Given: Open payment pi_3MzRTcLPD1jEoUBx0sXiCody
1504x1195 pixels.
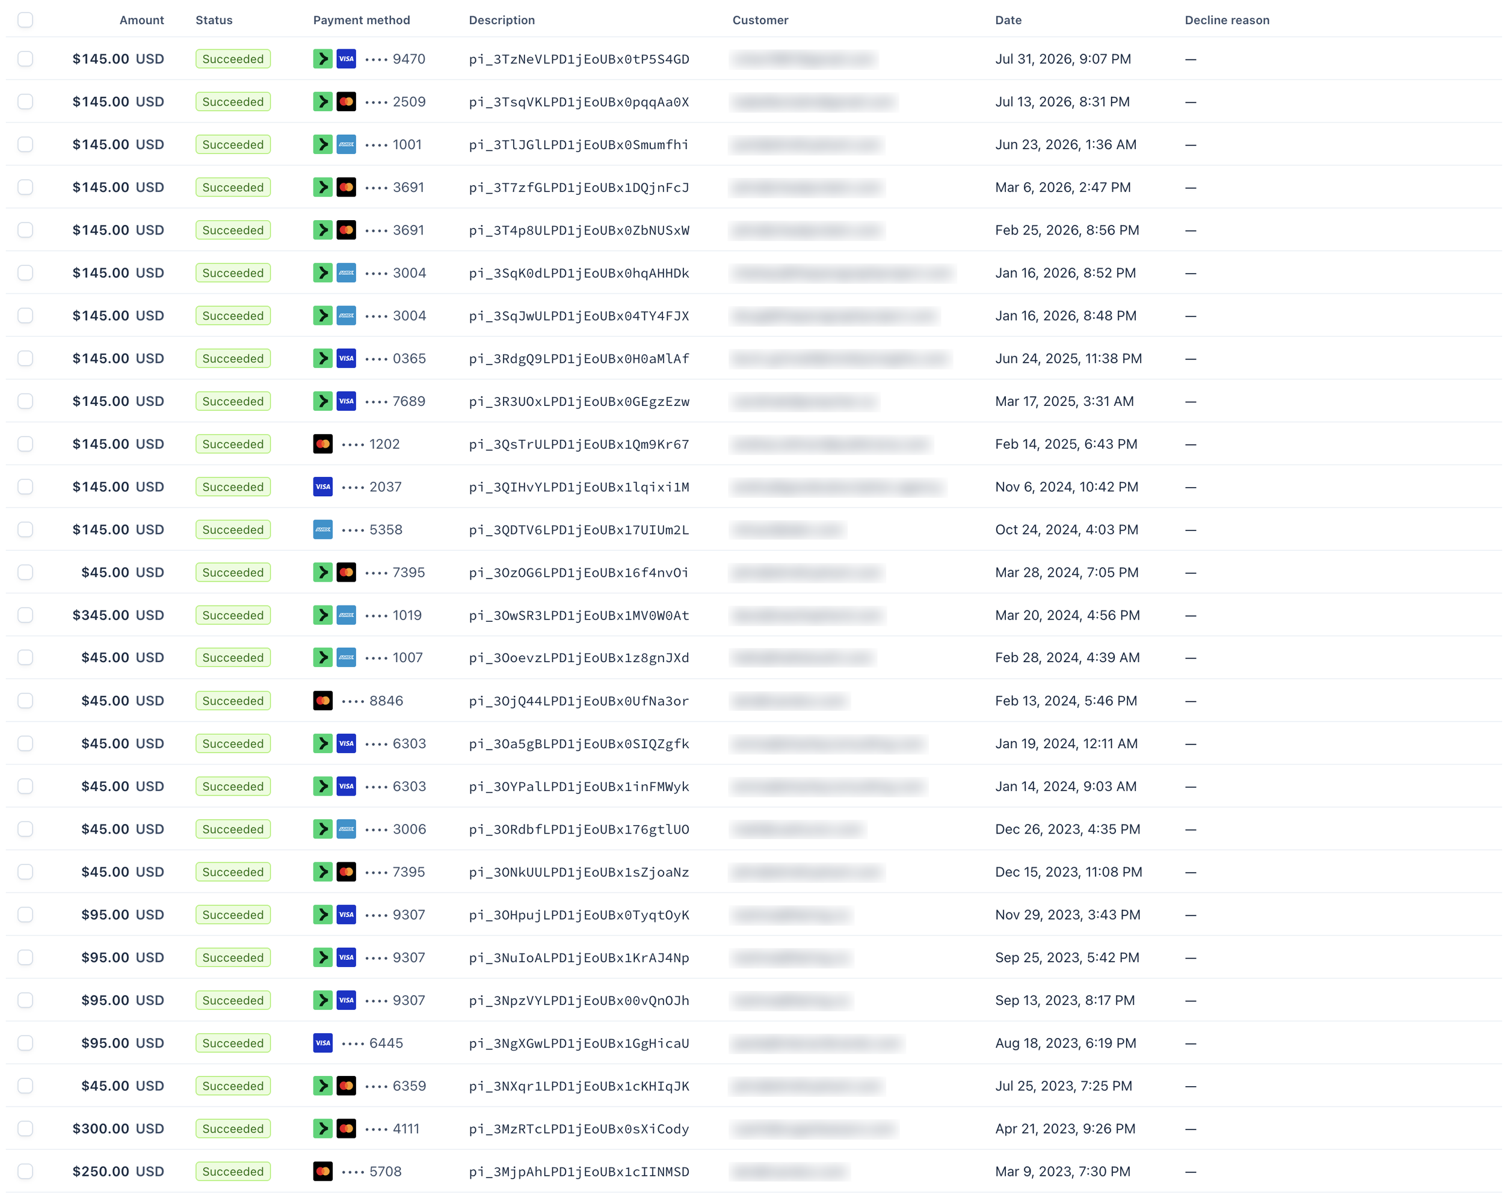Looking at the screenshot, I should pyautogui.click(x=579, y=1129).
